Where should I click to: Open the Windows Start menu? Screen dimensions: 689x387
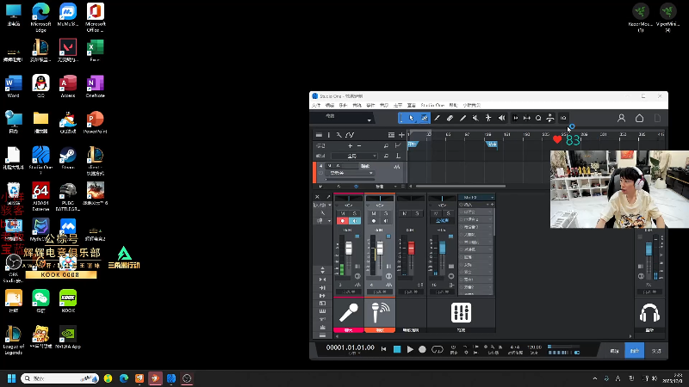pyautogui.click(x=12, y=378)
